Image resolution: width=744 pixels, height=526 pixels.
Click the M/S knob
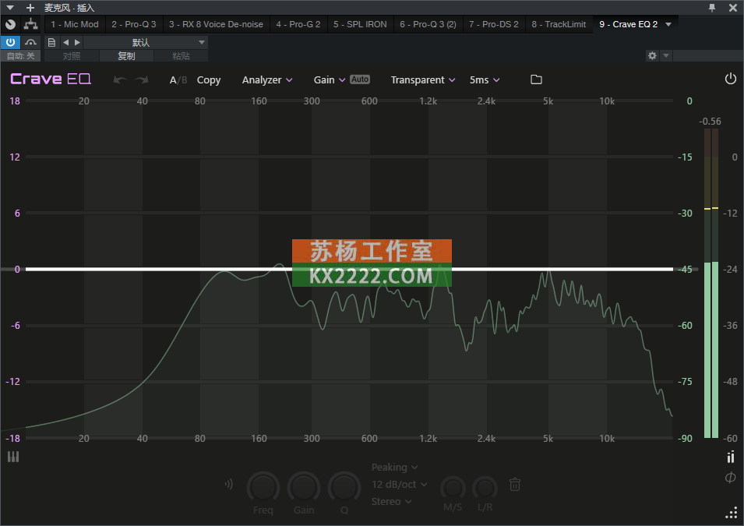point(453,488)
